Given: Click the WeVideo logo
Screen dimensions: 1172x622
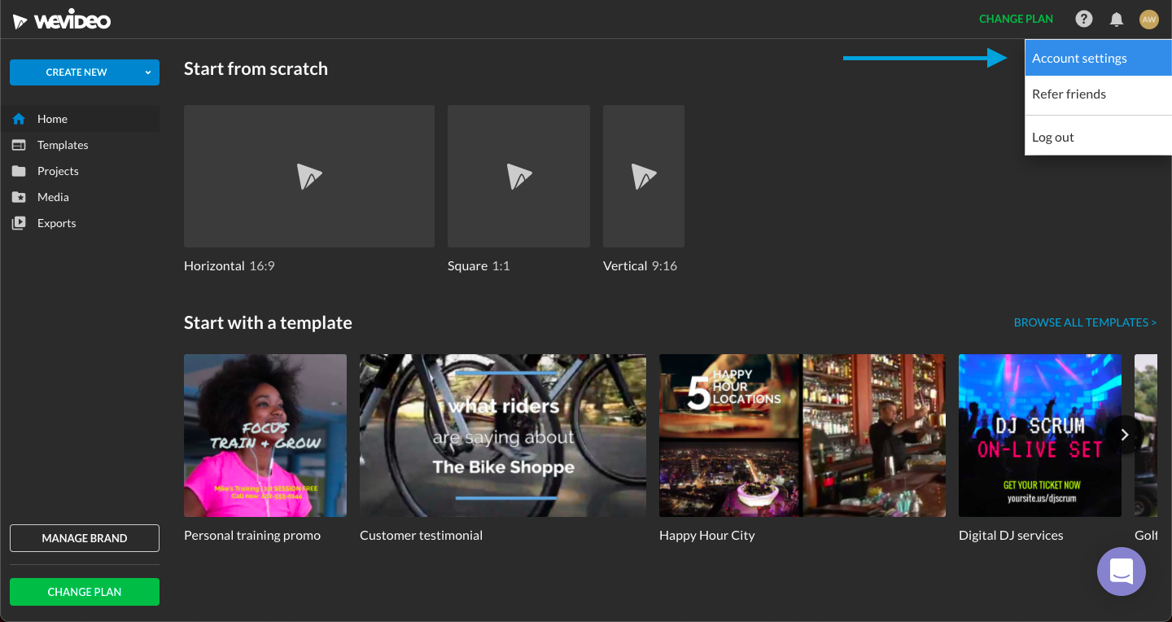Looking at the screenshot, I should click(62, 20).
